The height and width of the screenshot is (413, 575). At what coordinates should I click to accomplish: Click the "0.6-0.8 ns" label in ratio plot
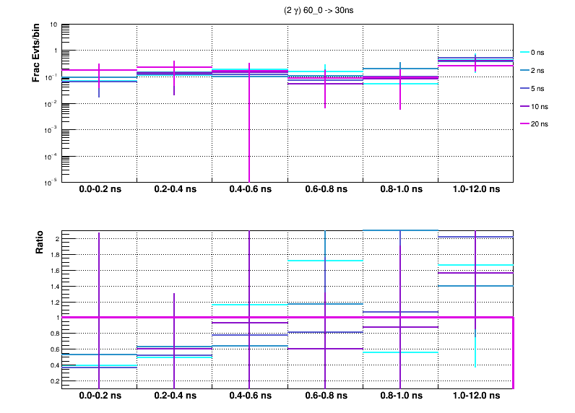tap(325, 396)
